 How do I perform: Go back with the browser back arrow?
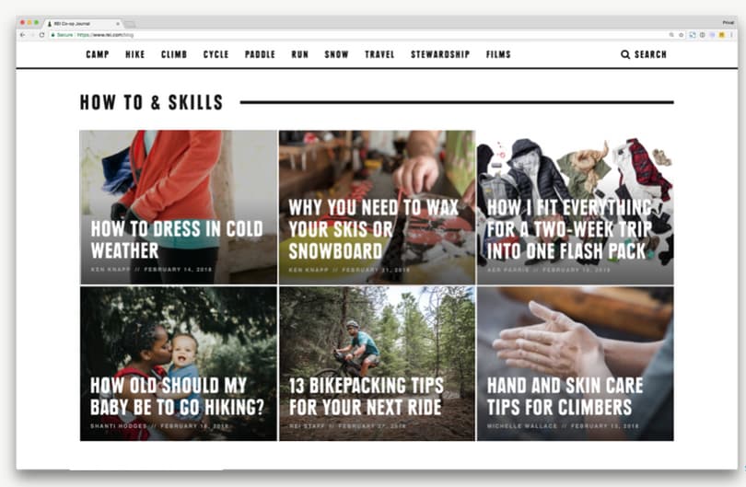click(x=22, y=35)
